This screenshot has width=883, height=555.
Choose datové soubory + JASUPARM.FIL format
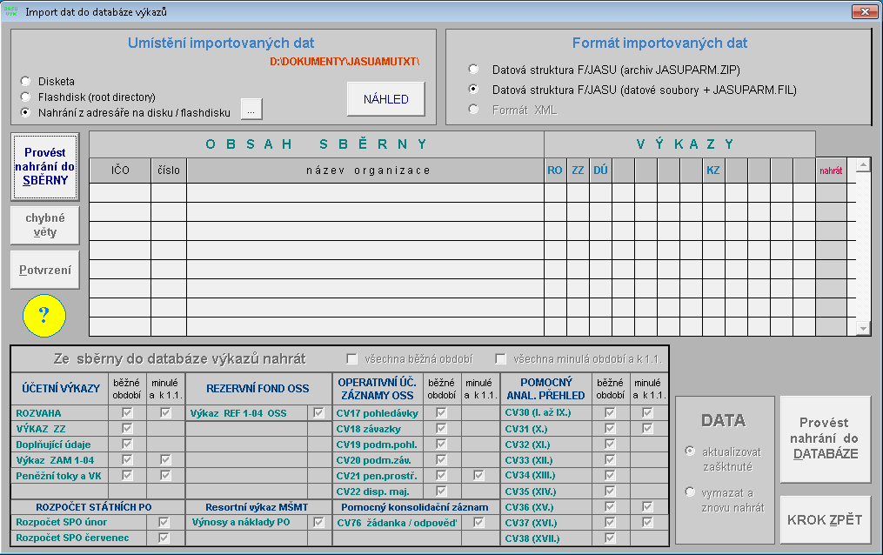click(473, 89)
